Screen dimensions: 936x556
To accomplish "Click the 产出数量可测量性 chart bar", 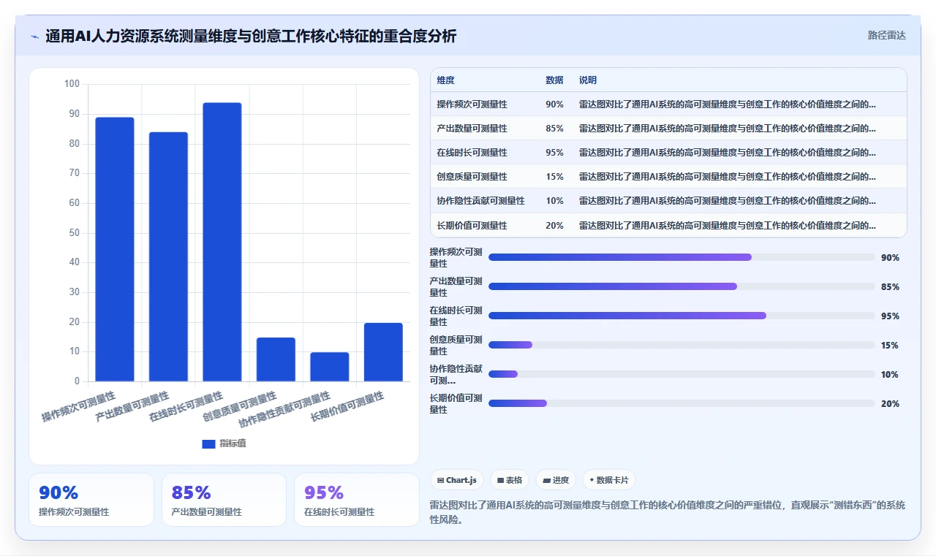I will tap(168, 256).
